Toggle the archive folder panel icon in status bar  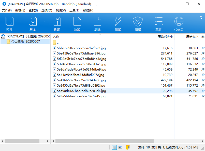click(128, 147)
